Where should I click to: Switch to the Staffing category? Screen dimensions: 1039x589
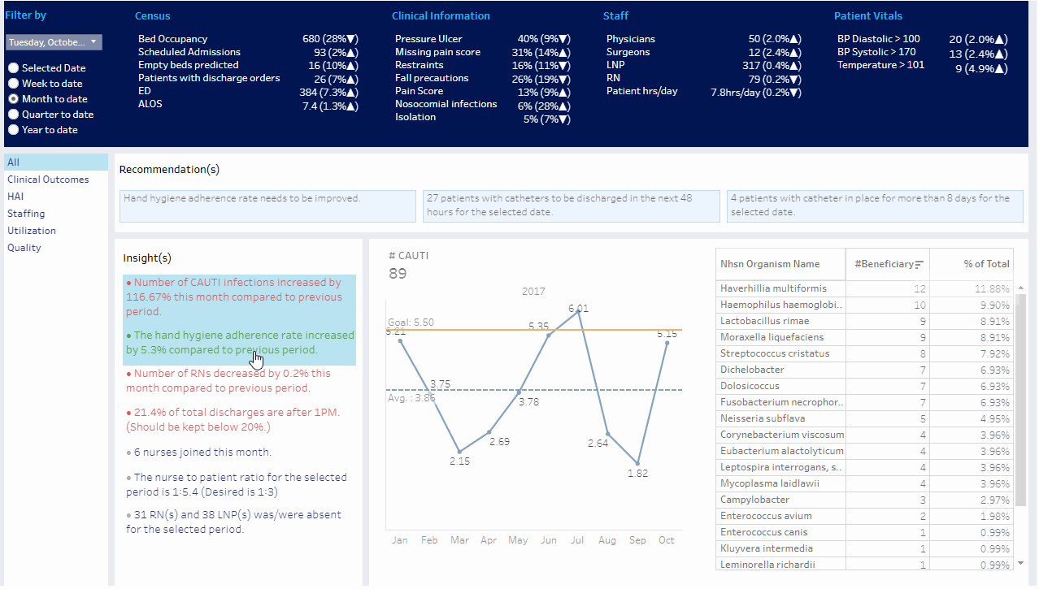click(x=26, y=214)
